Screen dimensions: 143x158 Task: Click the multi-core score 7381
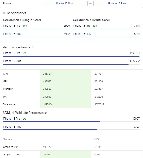pyautogui.click(x=137, y=26)
